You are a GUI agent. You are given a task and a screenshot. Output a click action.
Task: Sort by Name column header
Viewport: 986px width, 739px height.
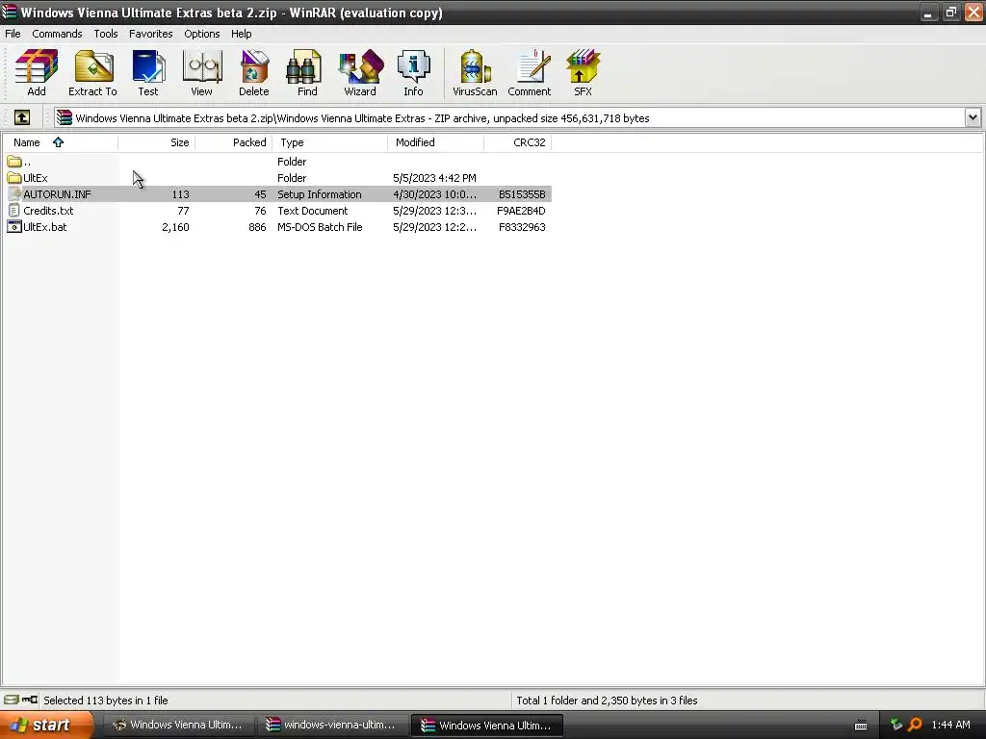pos(60,142)
